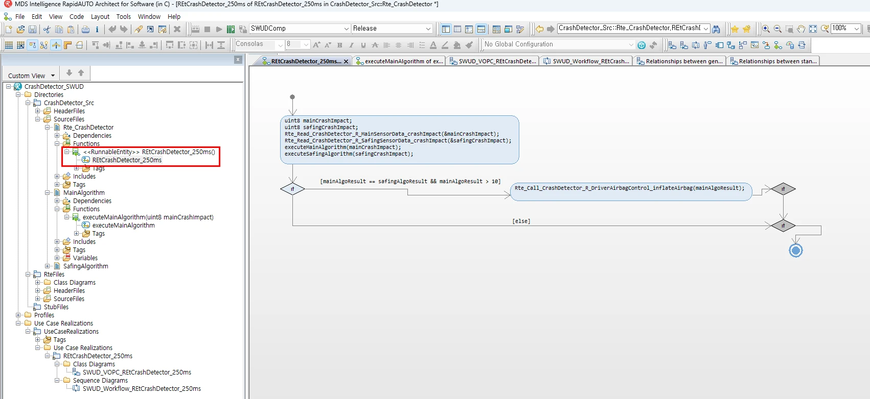Click the back navigation arrow icon
Image resolution: width=870 pixels, height=399 pixels.
click(x=539, y=29)
